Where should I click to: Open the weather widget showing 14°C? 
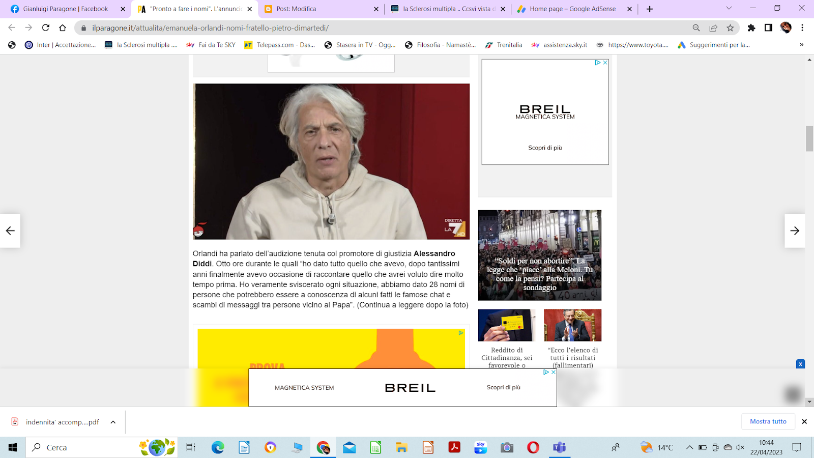tap(657, 447)
